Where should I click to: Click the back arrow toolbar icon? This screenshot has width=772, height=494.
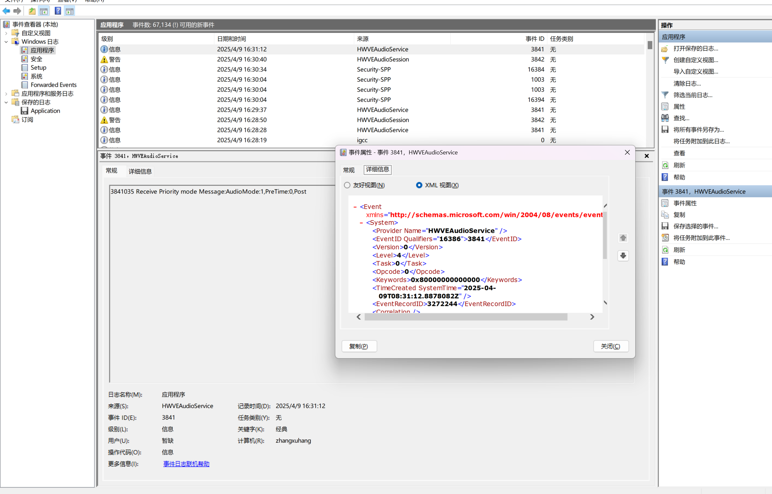6,11
